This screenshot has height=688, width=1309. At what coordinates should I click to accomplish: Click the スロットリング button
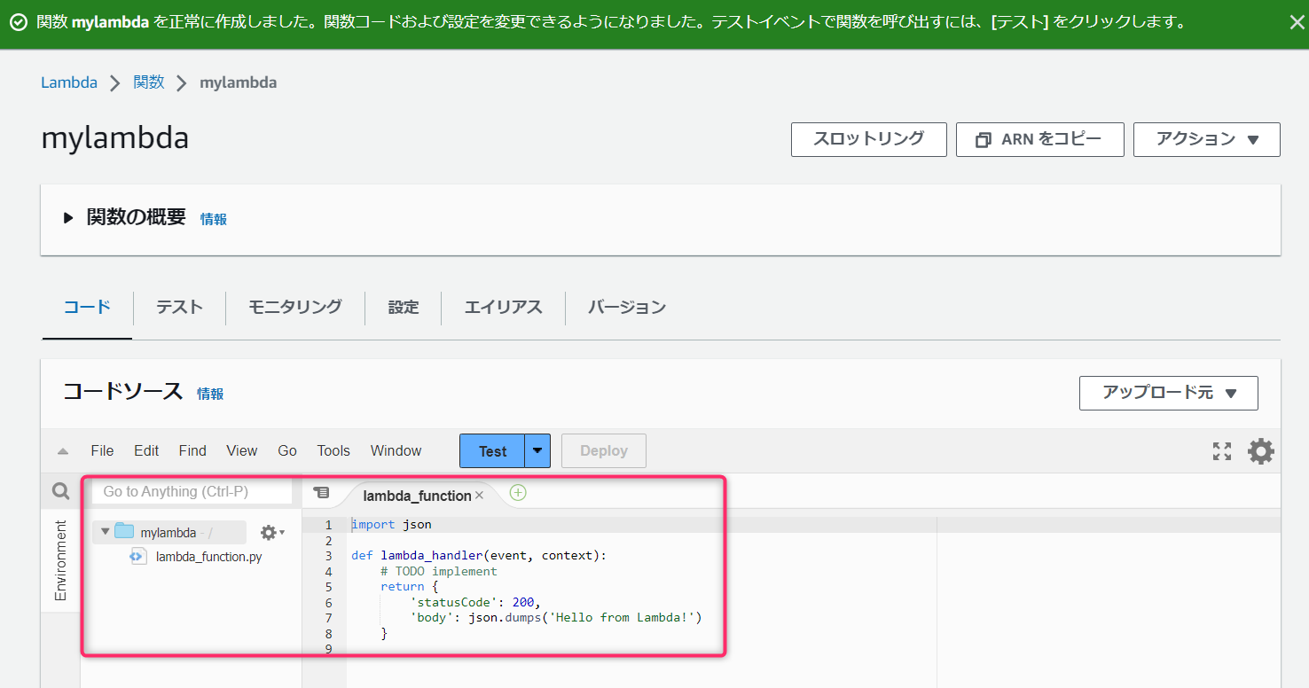pos(868,139)
